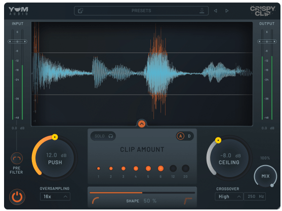
Task: Click the OVERSAMPLING label
Action: 55,189
